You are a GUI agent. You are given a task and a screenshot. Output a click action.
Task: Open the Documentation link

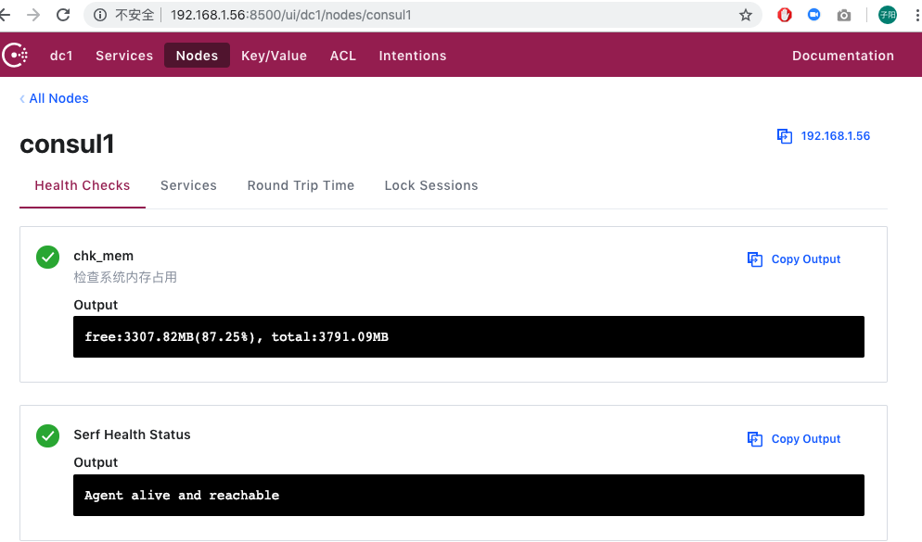[842, 56]
